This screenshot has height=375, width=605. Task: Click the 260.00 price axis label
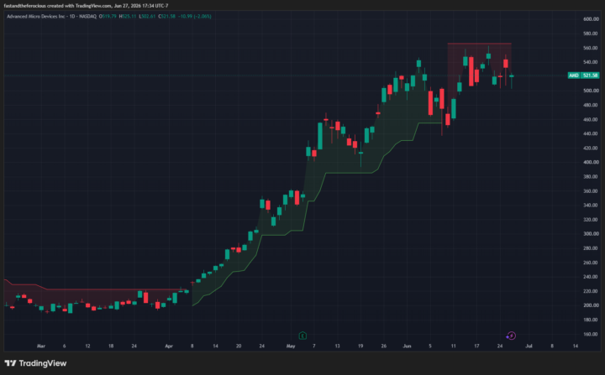[591, 263]
